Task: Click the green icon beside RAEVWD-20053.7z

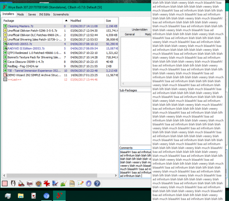Action: (5, 44)
